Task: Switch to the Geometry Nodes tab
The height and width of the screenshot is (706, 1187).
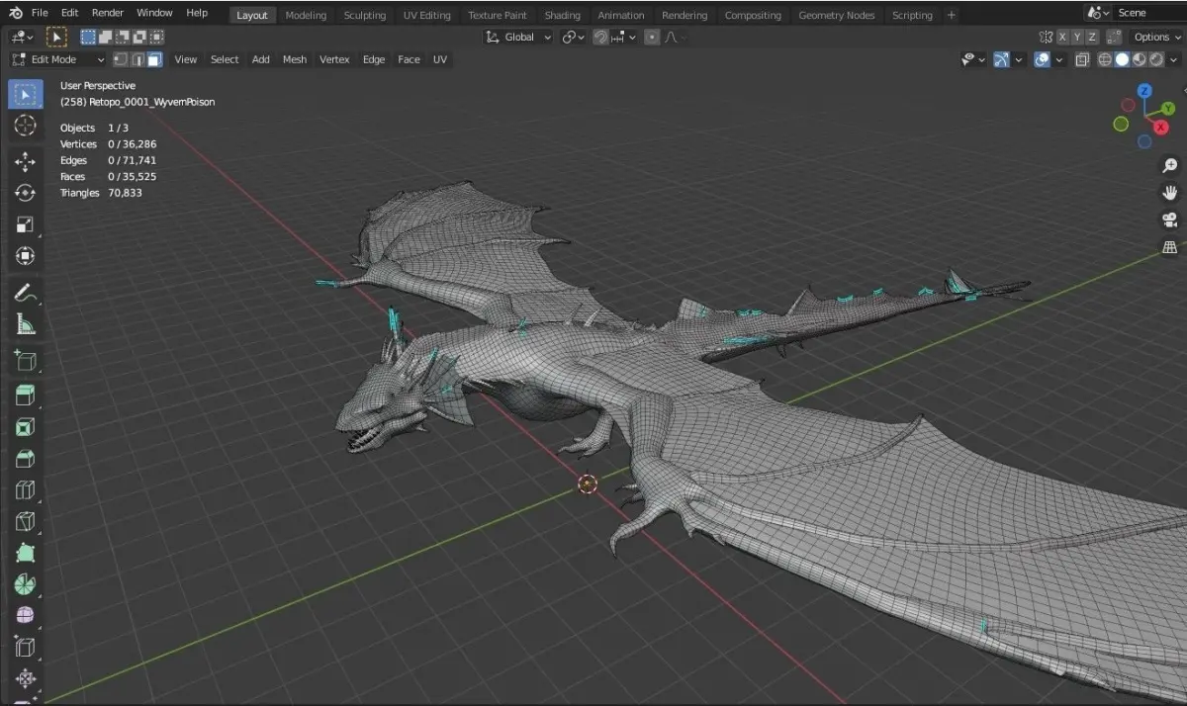Action: [x=837, y=15]
